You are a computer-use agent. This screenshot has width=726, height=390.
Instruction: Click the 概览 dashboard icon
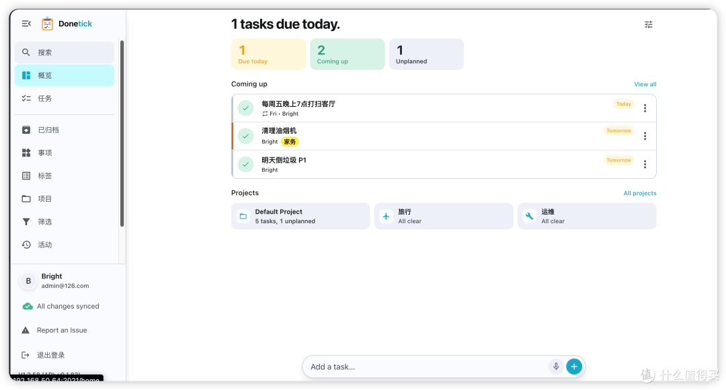pyautogui.click(x=26, y=75)
